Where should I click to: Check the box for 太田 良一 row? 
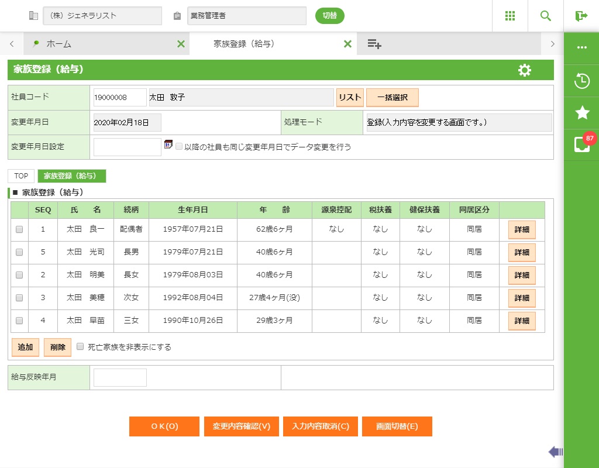coord(19,230)
